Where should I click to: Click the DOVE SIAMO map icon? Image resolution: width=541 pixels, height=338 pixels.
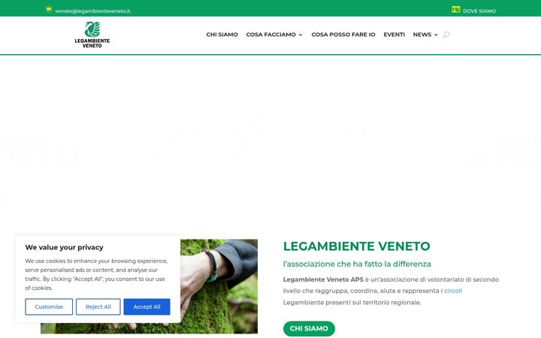pos(456,10)
